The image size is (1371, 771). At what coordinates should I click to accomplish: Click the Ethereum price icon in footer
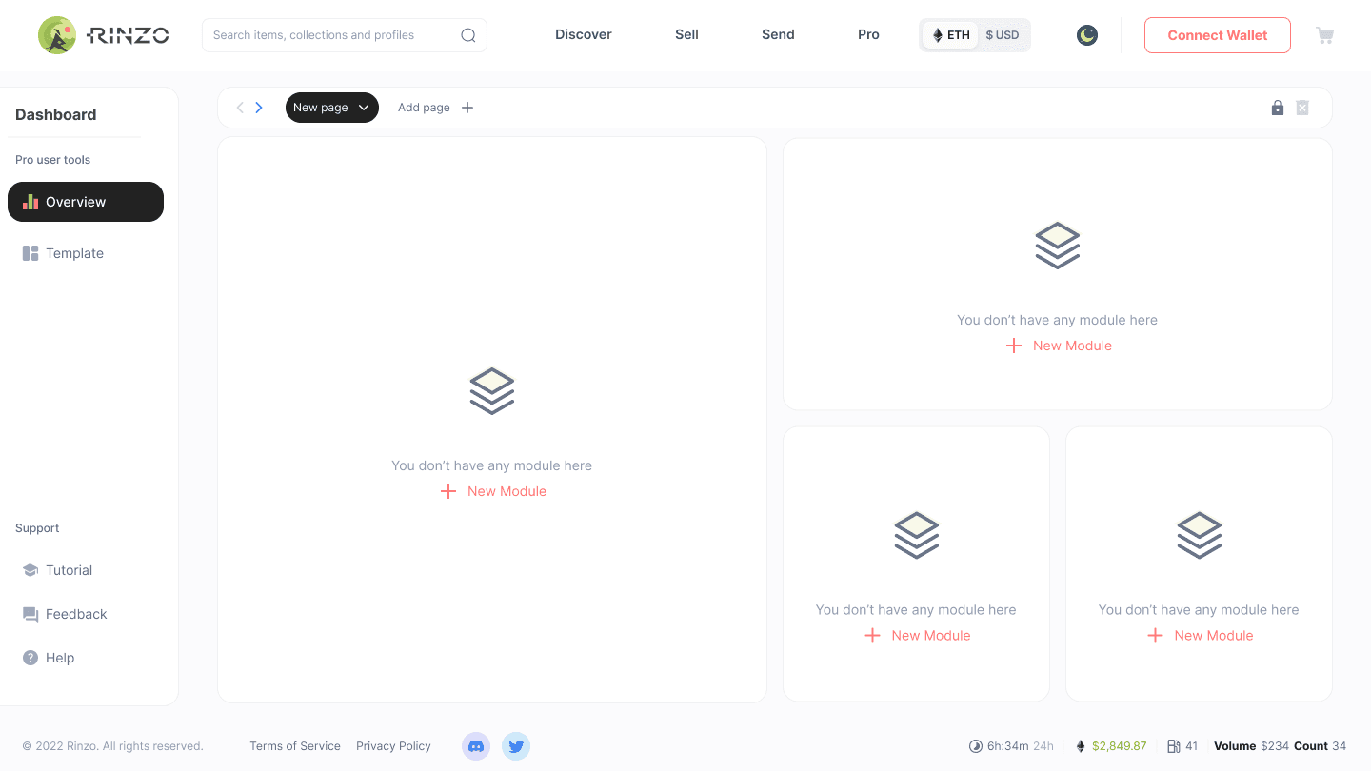1081,746
